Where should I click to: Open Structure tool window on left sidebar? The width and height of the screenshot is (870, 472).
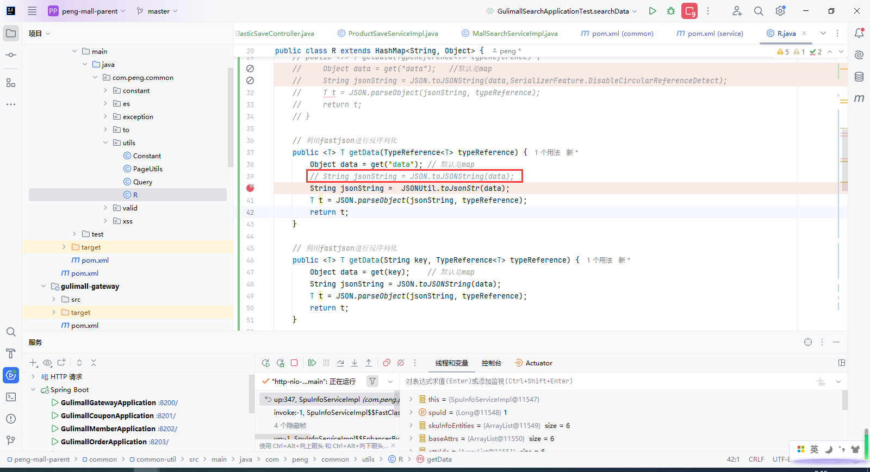tap(11, 83)
